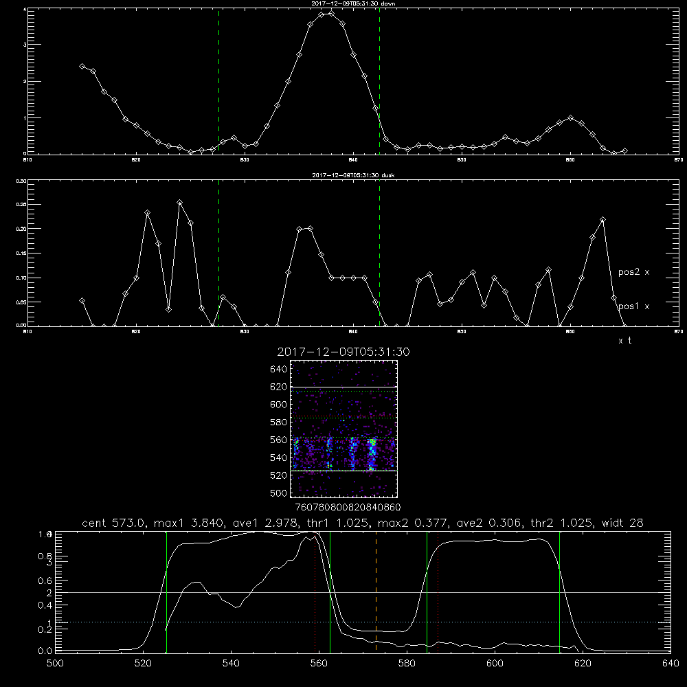The image size is (687, 687).
Task: Click the green vertical line near 615 in bottom plot
Action: click(559, 592)
